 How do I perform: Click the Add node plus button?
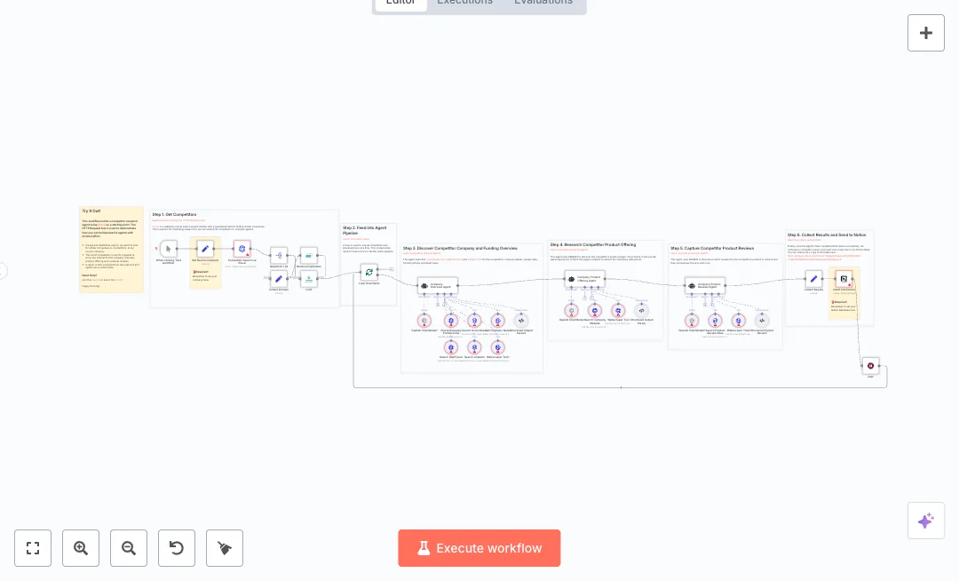coord(925,33)
